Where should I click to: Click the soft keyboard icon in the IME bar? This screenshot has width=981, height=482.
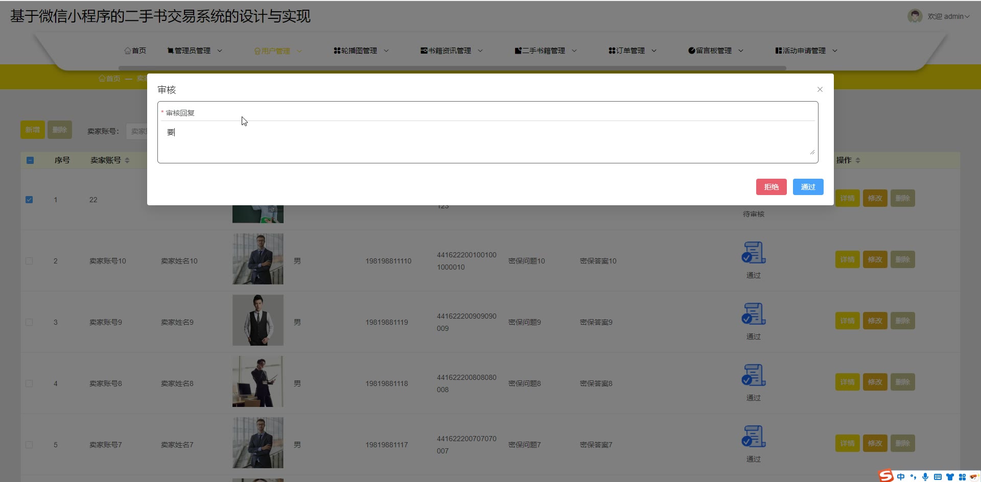(x=938, y=477)
